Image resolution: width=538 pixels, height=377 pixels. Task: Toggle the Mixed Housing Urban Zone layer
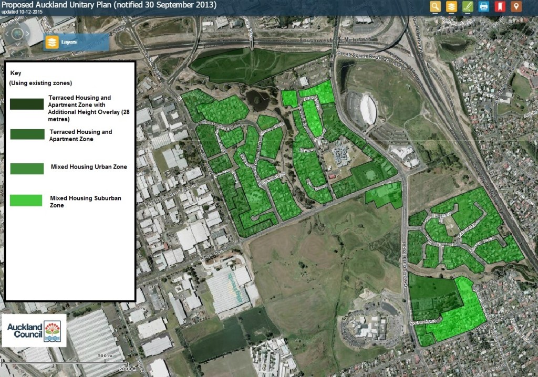click(26, 169)
